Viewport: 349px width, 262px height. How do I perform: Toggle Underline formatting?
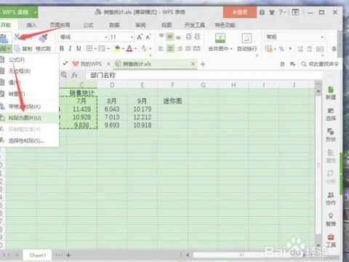(79, 49)
